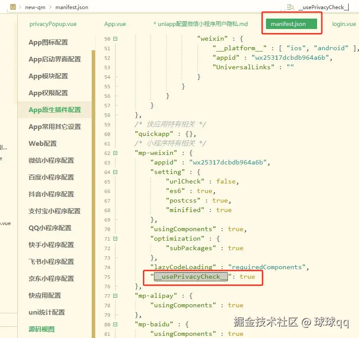Open App常用其它设置 section
Image resolution: width=359 pixels, height=338 pixels.
[x=55, y=127]
